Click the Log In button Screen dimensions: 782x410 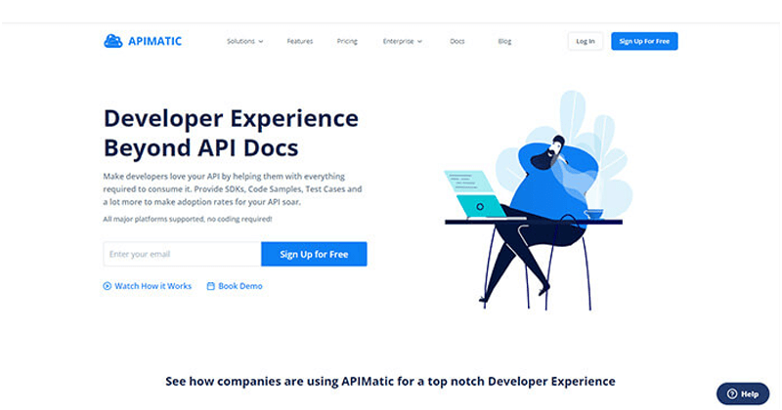[586, 41]
